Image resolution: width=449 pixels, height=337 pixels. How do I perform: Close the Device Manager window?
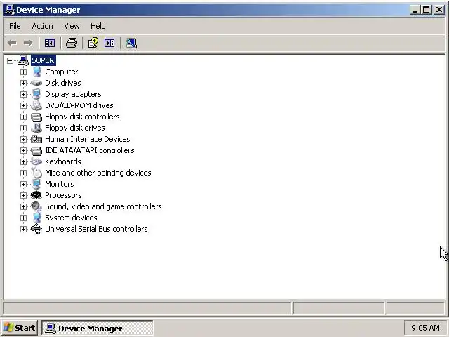pyautogui.click(x=438, y=10)
